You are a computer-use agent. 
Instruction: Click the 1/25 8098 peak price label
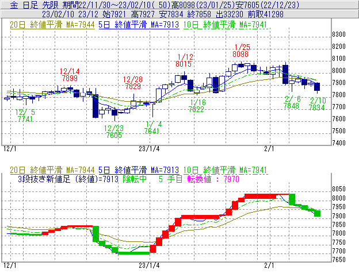click(x=242, y=51)
